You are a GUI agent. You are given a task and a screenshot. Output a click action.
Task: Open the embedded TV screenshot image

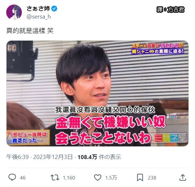pyautogui.click(x=97, y=93)
